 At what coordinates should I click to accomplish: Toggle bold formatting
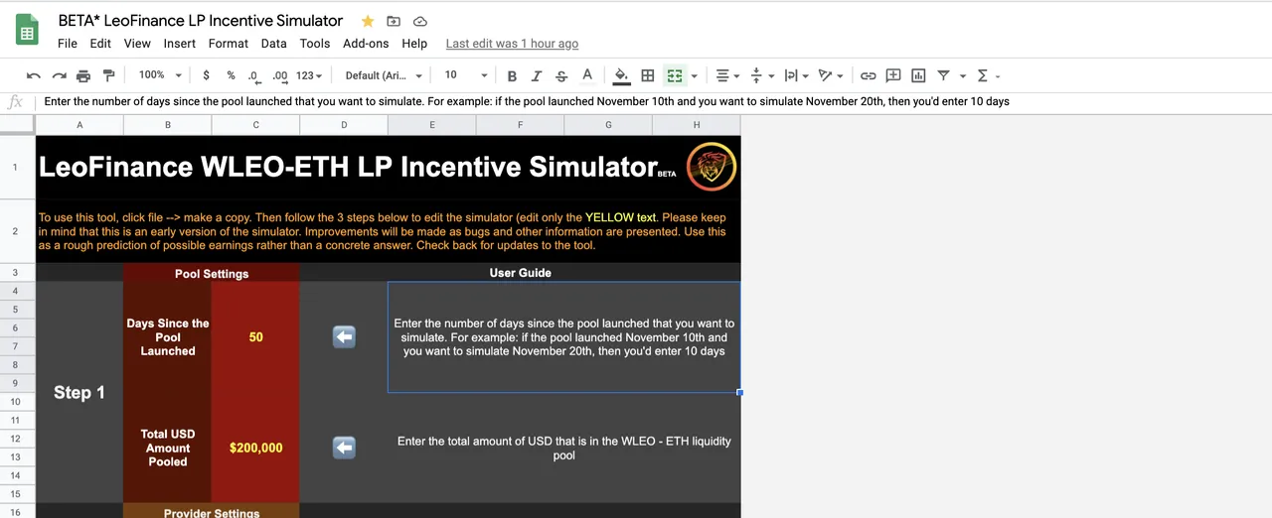coord(512,75)
